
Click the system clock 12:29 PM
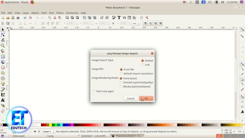[x=232, y=2]
